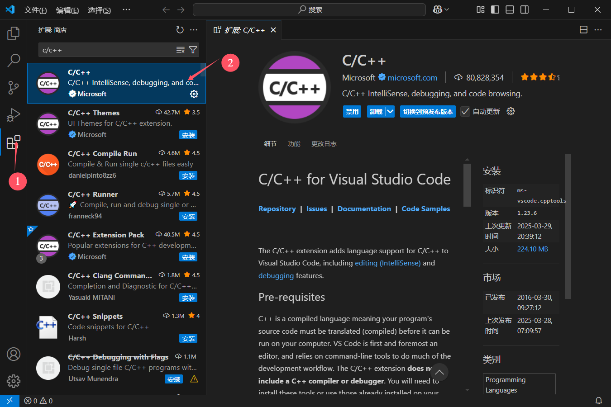Switch to pre-release version button
The image size is (611, 407).
pyautogui.click(x=428, y=111)
